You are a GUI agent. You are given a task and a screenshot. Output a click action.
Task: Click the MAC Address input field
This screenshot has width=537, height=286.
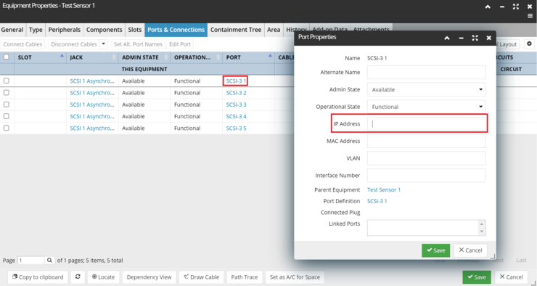[x=427, y=141]
